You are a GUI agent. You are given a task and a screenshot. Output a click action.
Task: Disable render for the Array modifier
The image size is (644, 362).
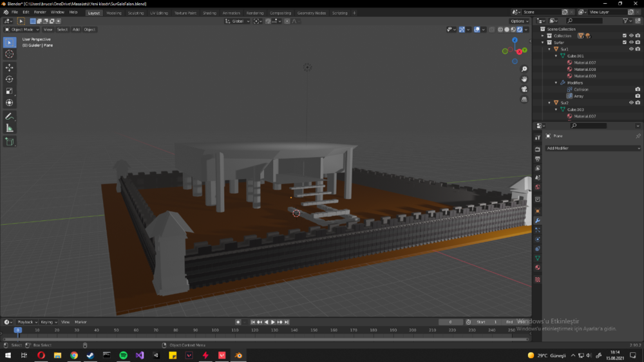pos(638,96)
